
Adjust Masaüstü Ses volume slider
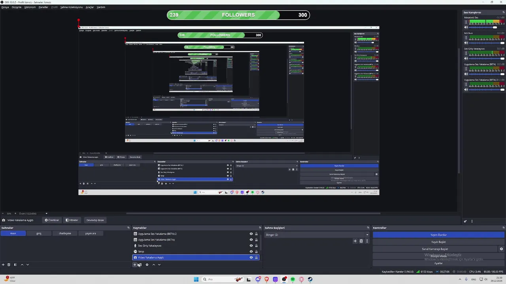[487, 27]
